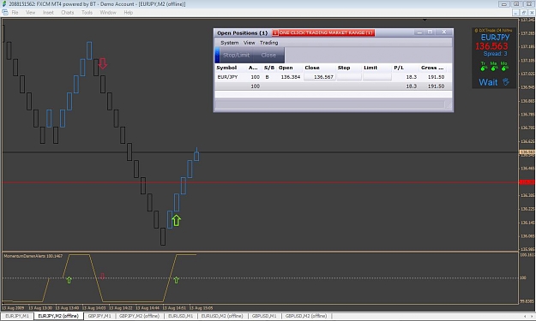The image size is (536, 321).
Task: Click the empty Stop field of EUR/JPY row
Action: pos(349,77)
